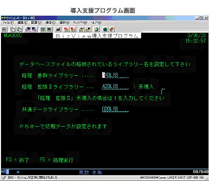Click the Copy toolbar icon

13,29
